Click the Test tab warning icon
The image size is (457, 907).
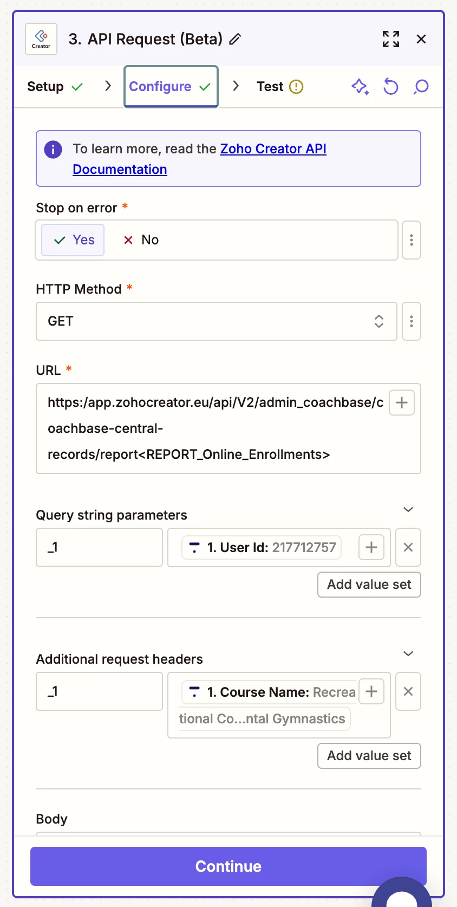click(x=296, y=87)
